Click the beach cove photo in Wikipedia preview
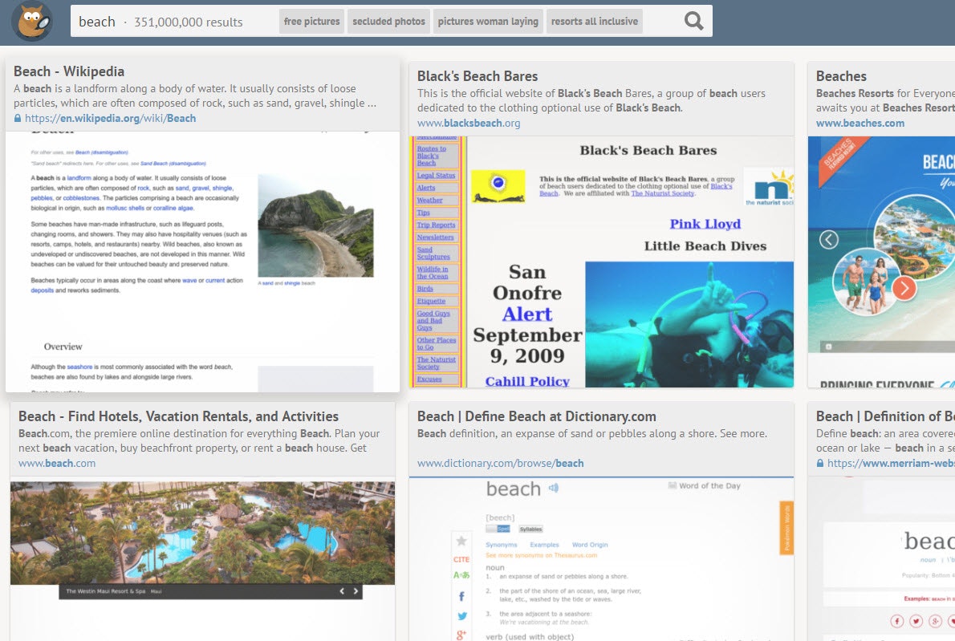 (x=315, y=225)
